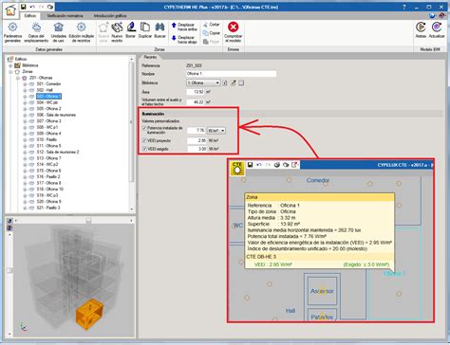The image size is (450, 345).
Task: Click Desplazar hacia abajo
Action: 184,40
